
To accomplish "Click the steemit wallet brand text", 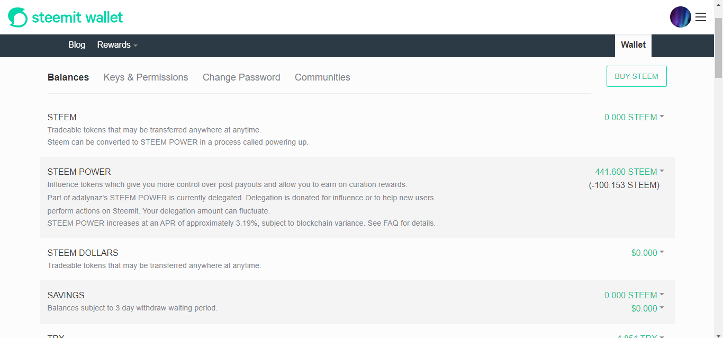I will point(77,17).
